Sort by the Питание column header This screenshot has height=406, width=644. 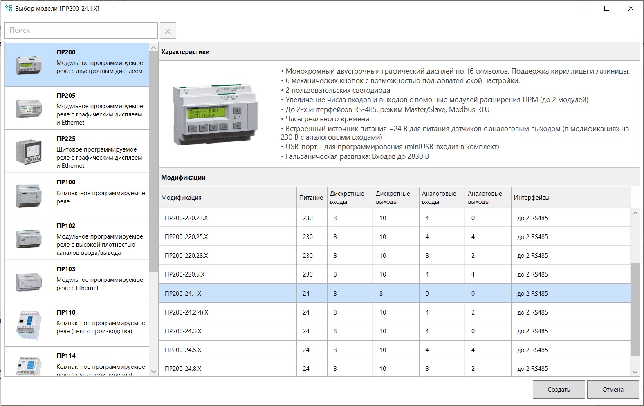(x=311, y=198)
